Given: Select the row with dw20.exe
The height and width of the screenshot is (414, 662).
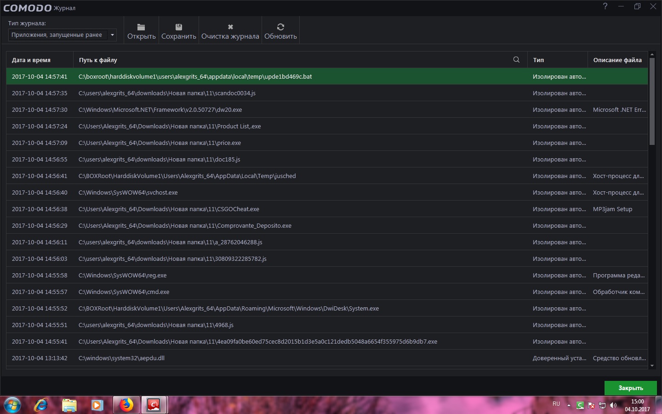Looking at the screenshot, I should (x=327, y=109).
